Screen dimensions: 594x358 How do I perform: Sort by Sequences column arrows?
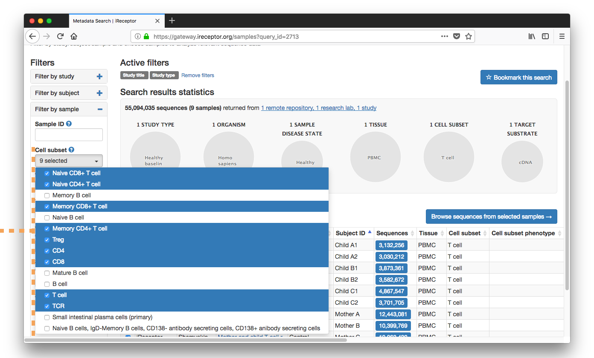(412, 233)
